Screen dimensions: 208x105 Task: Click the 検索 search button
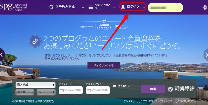pyautogui.click(x=153, y=89)
